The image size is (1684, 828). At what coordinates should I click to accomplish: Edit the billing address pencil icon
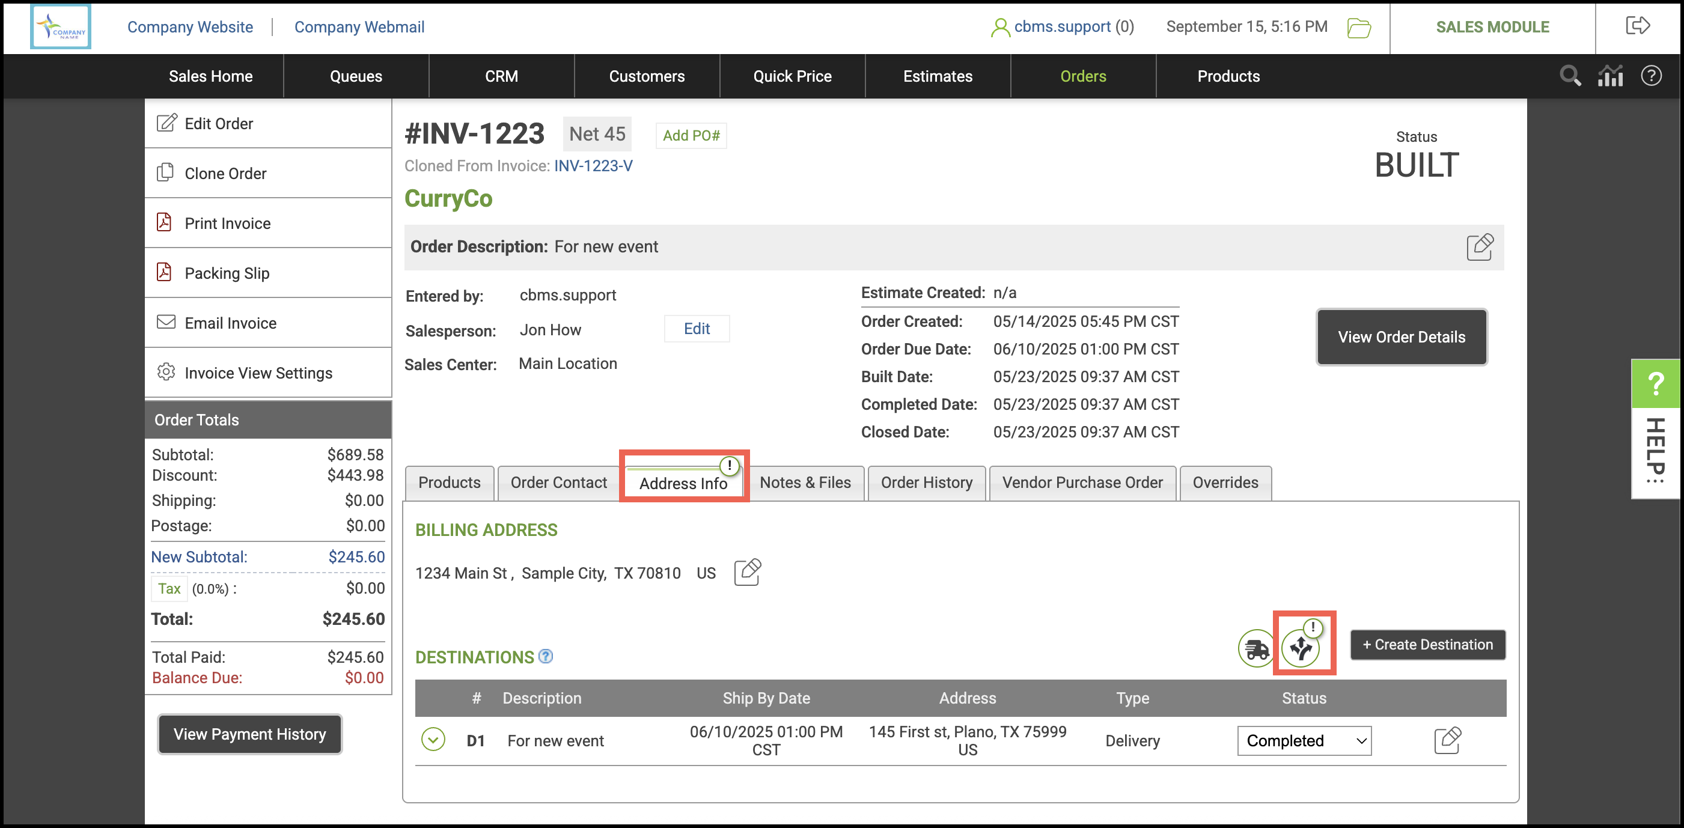pos(747,573)
